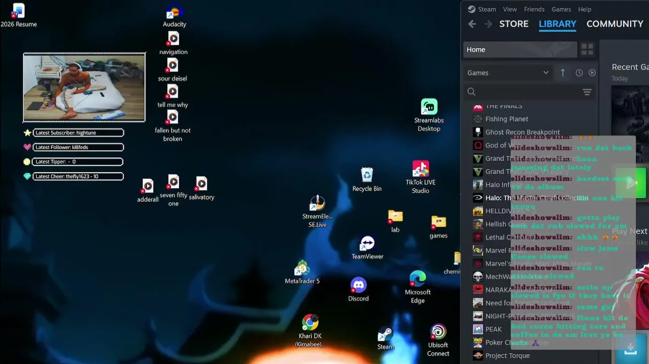Go back in Steam navigation
649x364 pixels.
tap(472, 24)
